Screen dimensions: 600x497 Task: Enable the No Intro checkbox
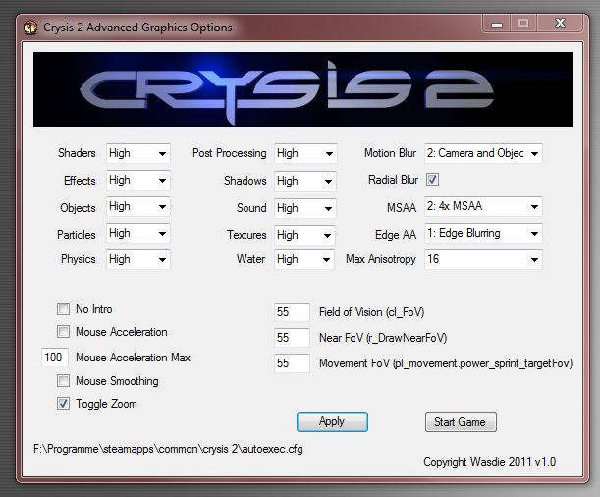coord(63,308)
